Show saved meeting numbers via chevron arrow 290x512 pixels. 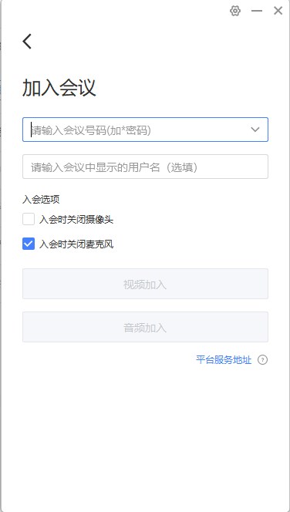255,130
